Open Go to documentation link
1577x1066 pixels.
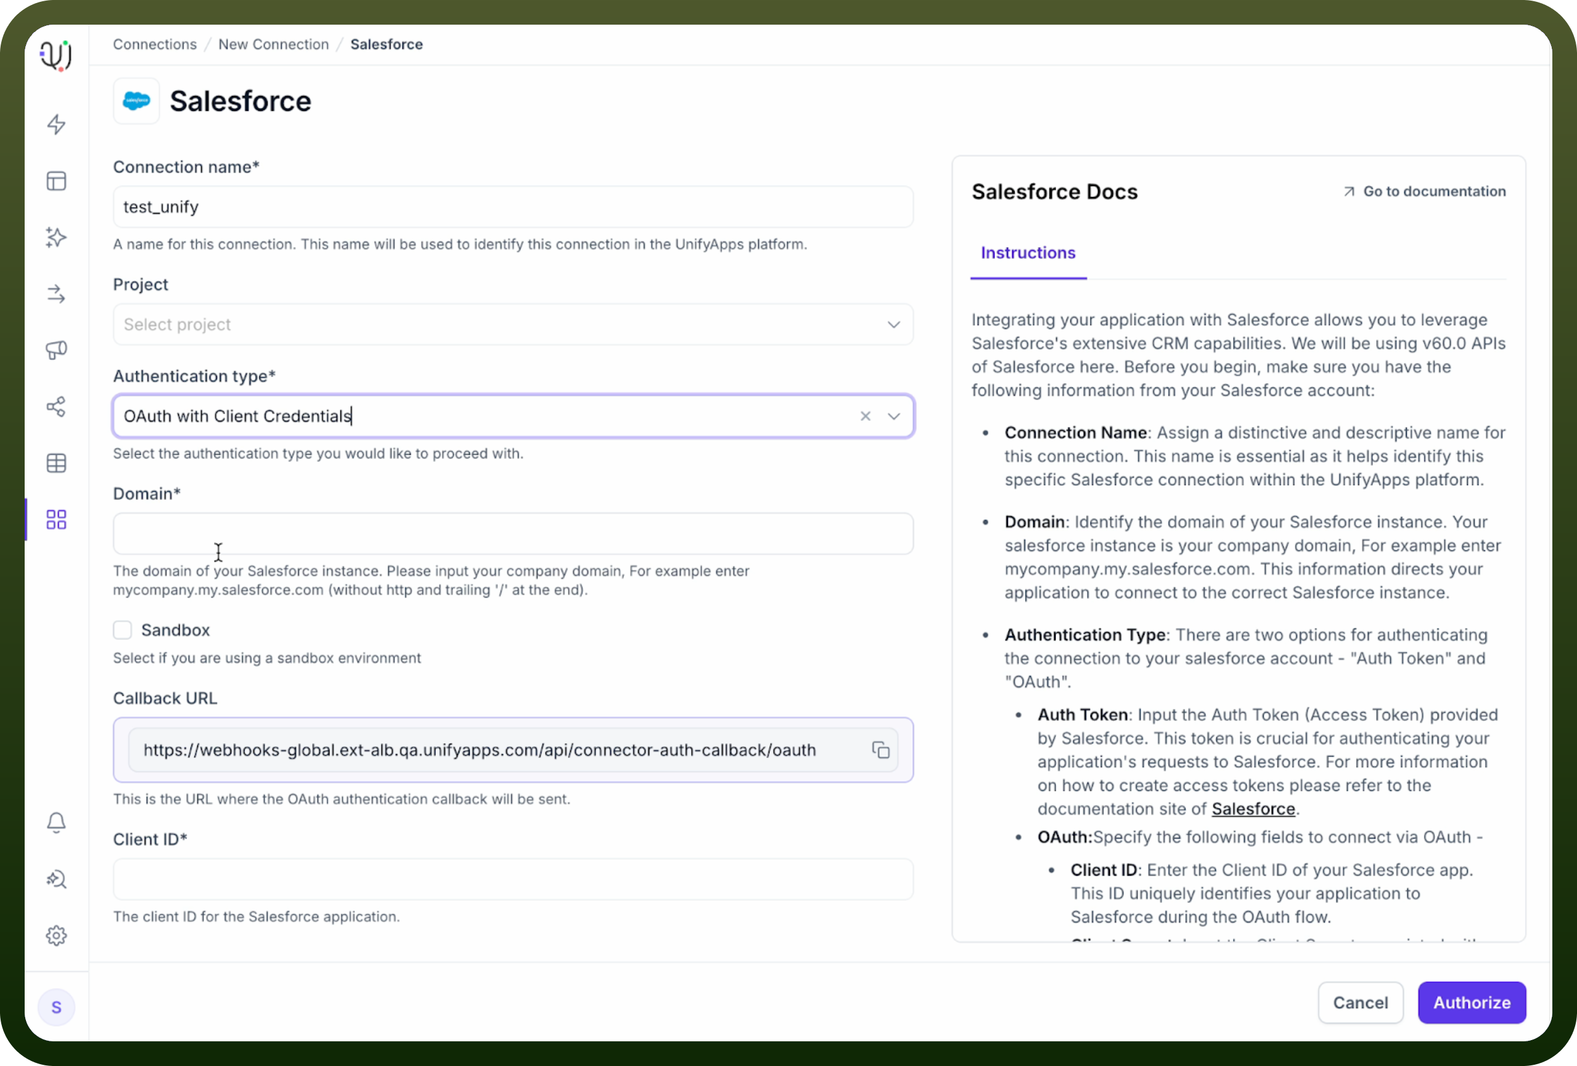tap(1424, 192)
